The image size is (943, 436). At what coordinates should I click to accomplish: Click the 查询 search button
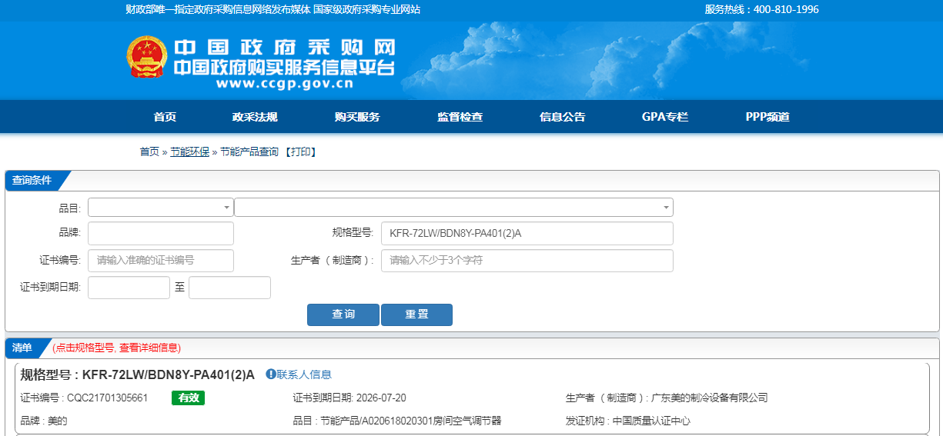[x=343, y=315]
